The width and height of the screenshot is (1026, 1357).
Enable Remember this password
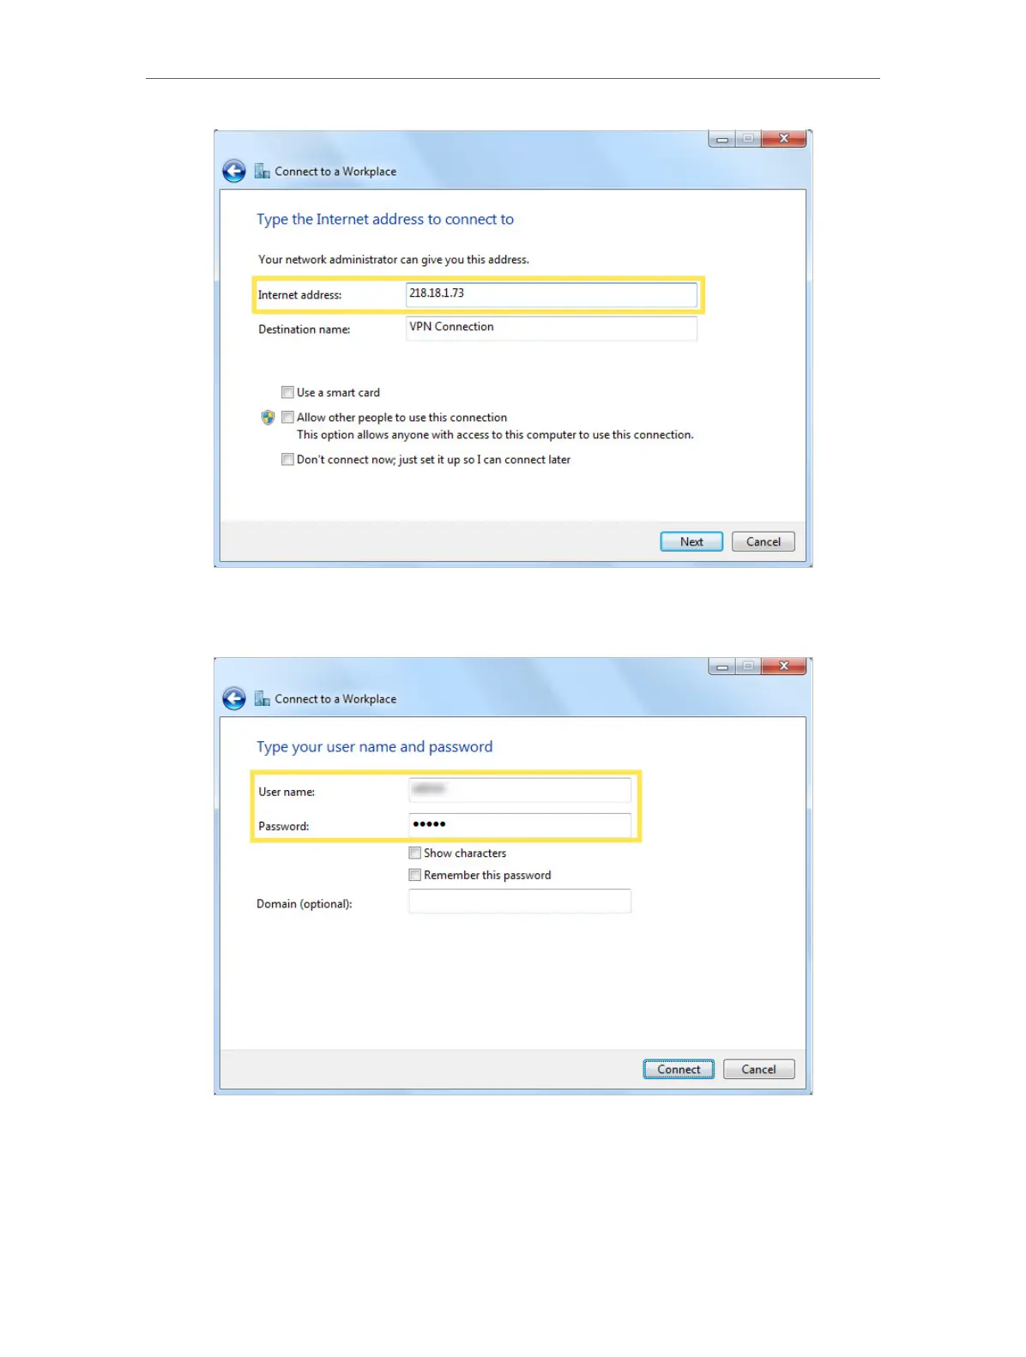point(414,875)
